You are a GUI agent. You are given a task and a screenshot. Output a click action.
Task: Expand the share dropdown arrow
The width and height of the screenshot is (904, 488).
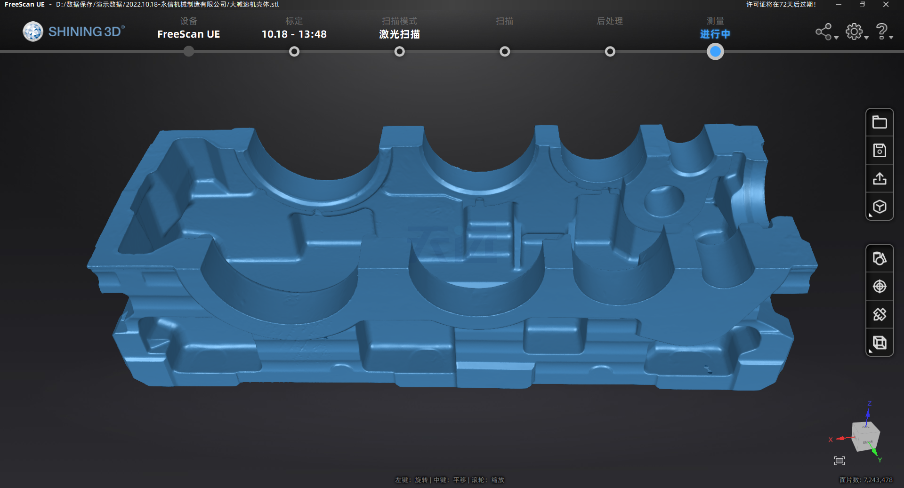pos(836,38)
